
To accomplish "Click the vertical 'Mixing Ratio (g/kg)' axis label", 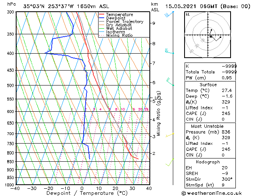I will coord(158,113).
